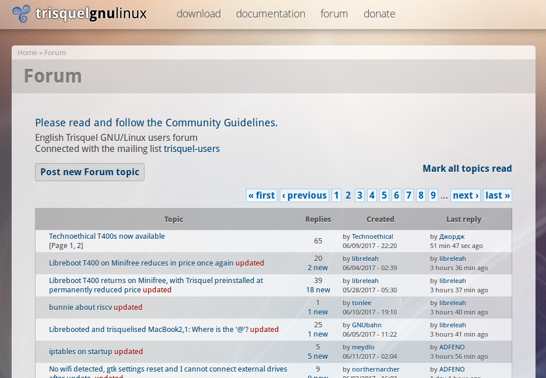The width and height of the screenshot is (546, 378).
Task: Open topic creator northernarcher's profile
Action: coord(375,369)
